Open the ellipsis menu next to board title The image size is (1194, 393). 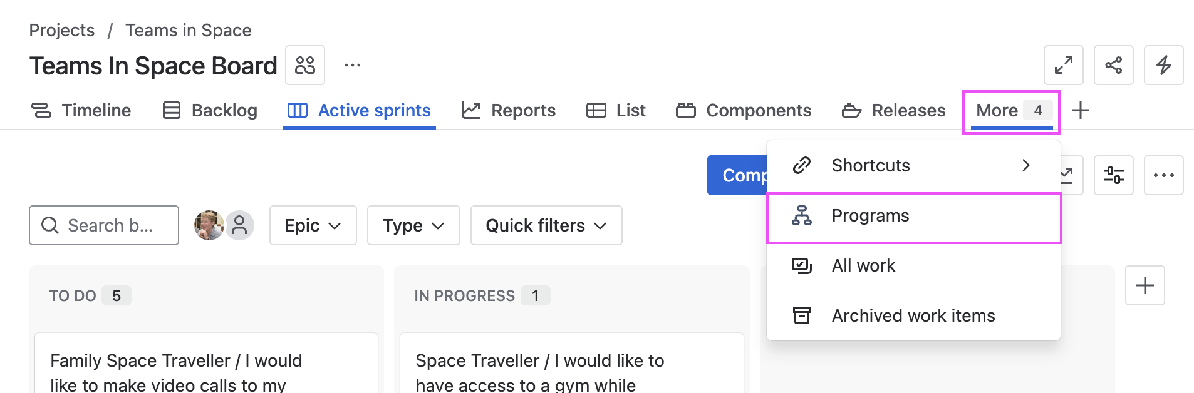coord(353,65)
